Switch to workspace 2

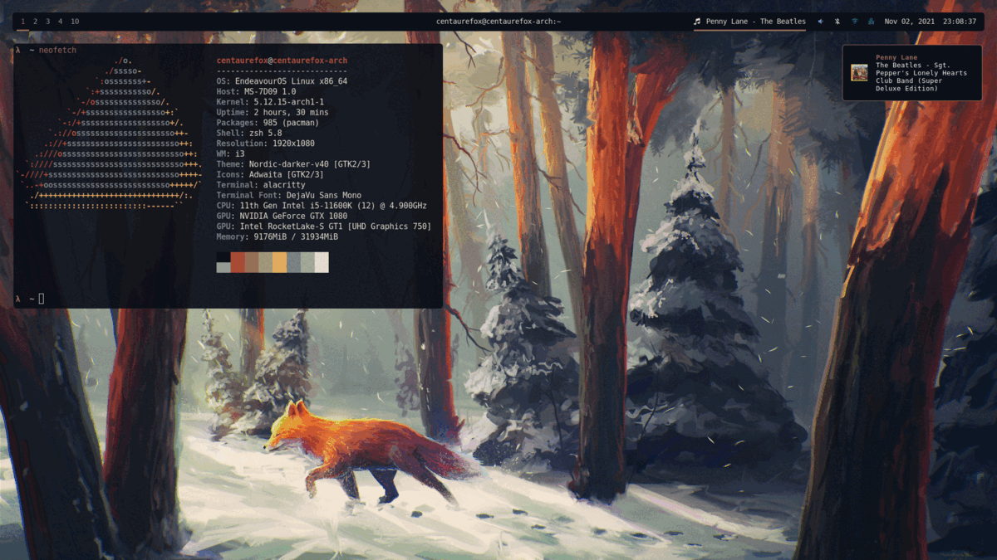pyautogui.click(x=35, y=22)
